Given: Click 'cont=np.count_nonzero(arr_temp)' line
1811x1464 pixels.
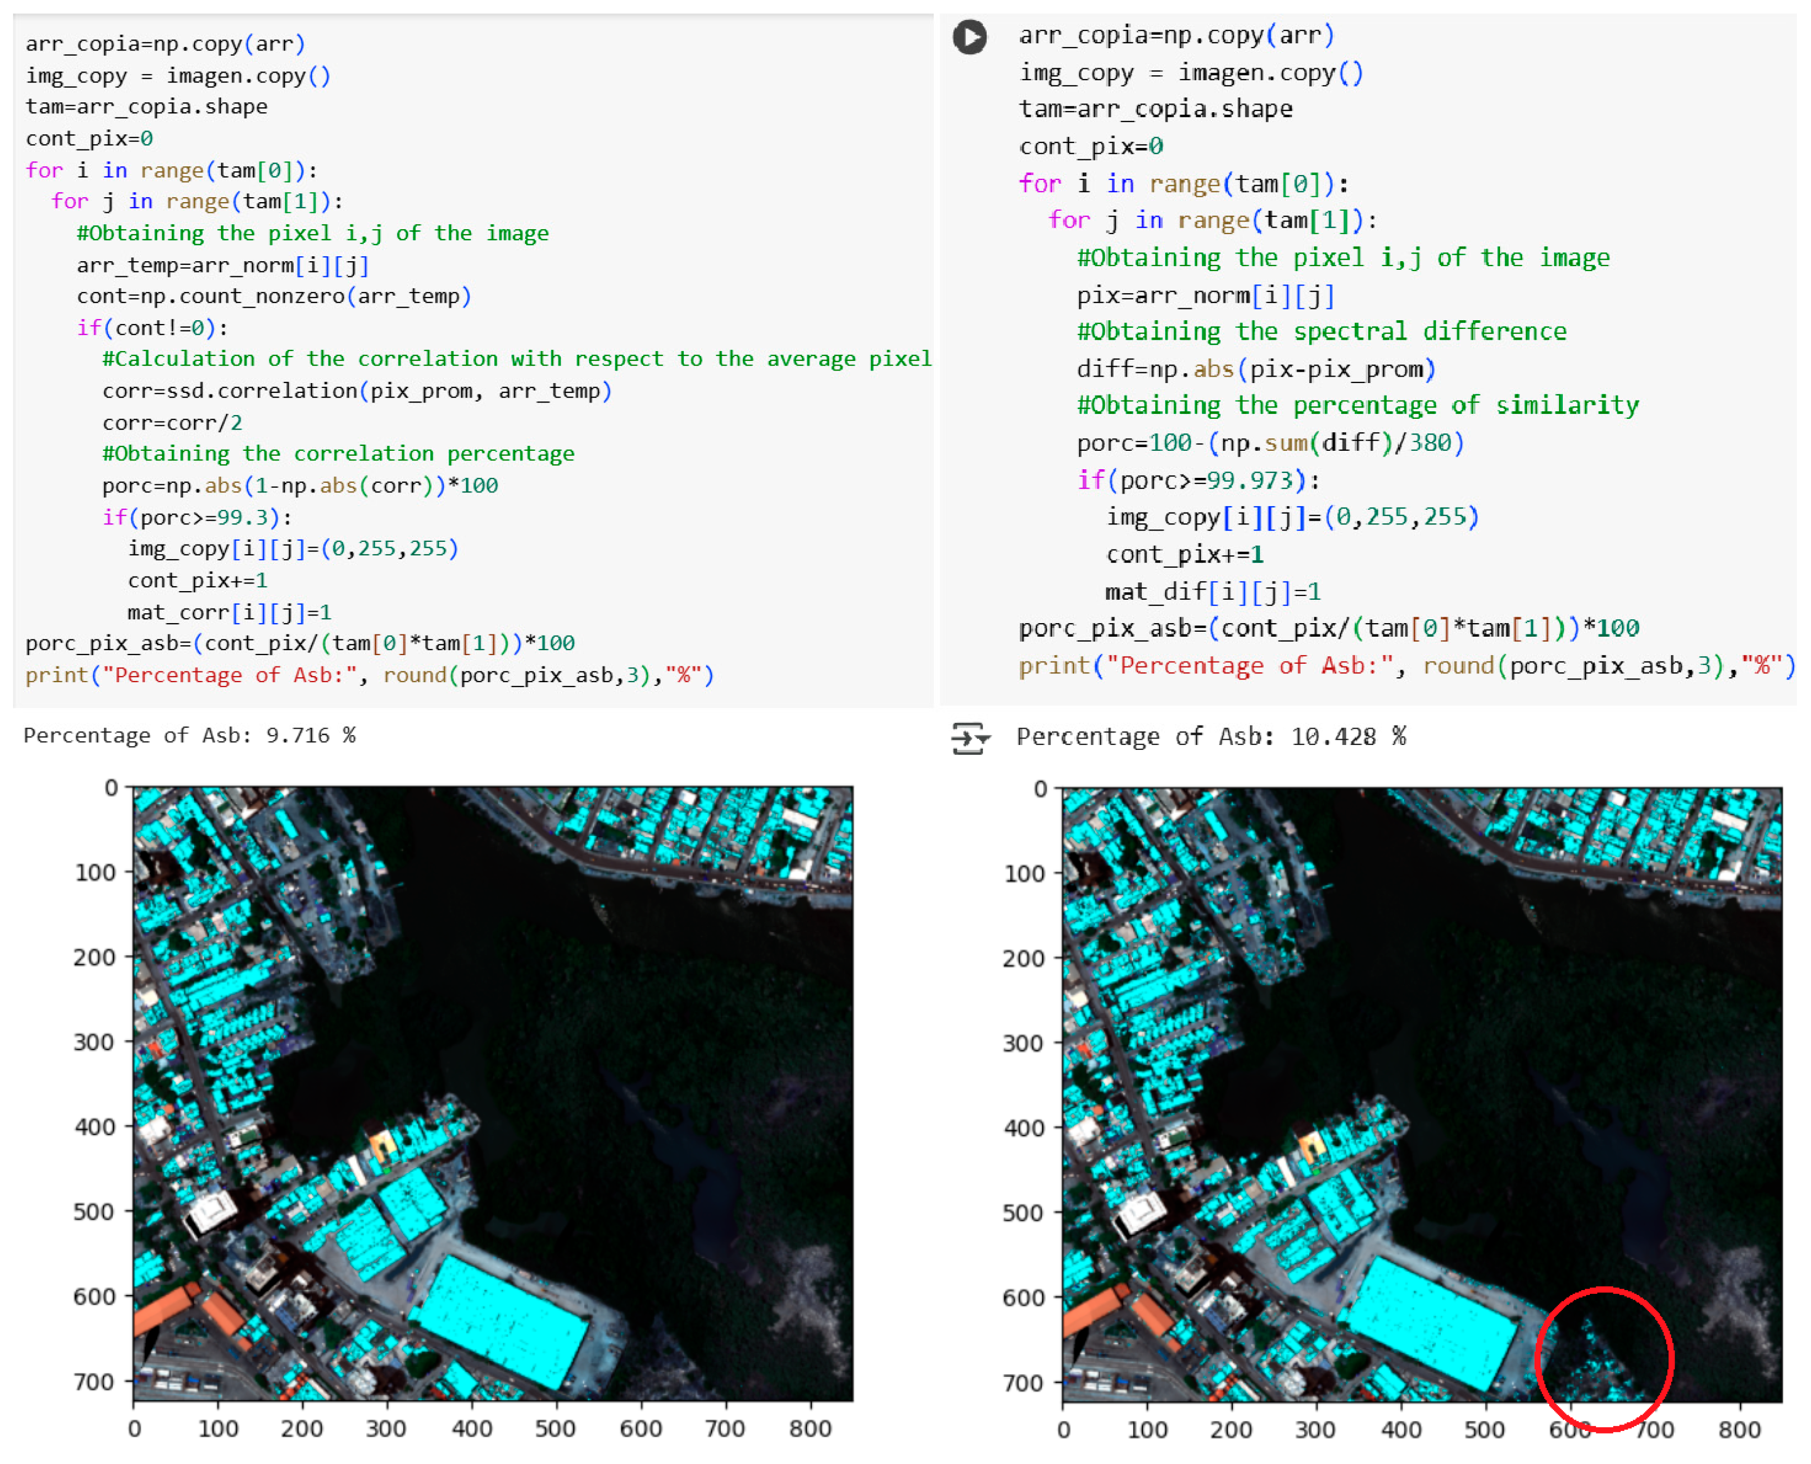Looking at the screenshot, I should click(x=273, y=296).
